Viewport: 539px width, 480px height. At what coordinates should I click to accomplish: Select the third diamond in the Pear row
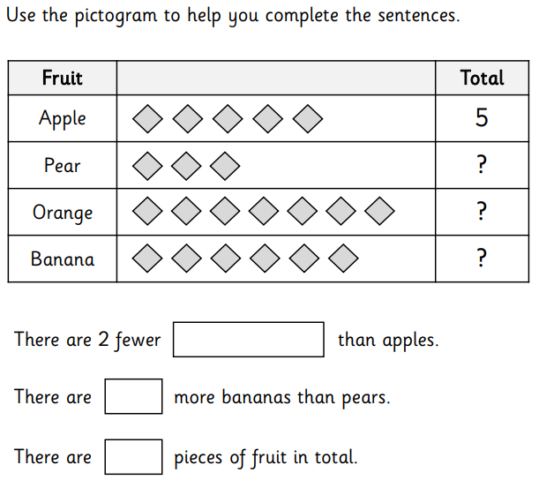(x=225, y=166)
